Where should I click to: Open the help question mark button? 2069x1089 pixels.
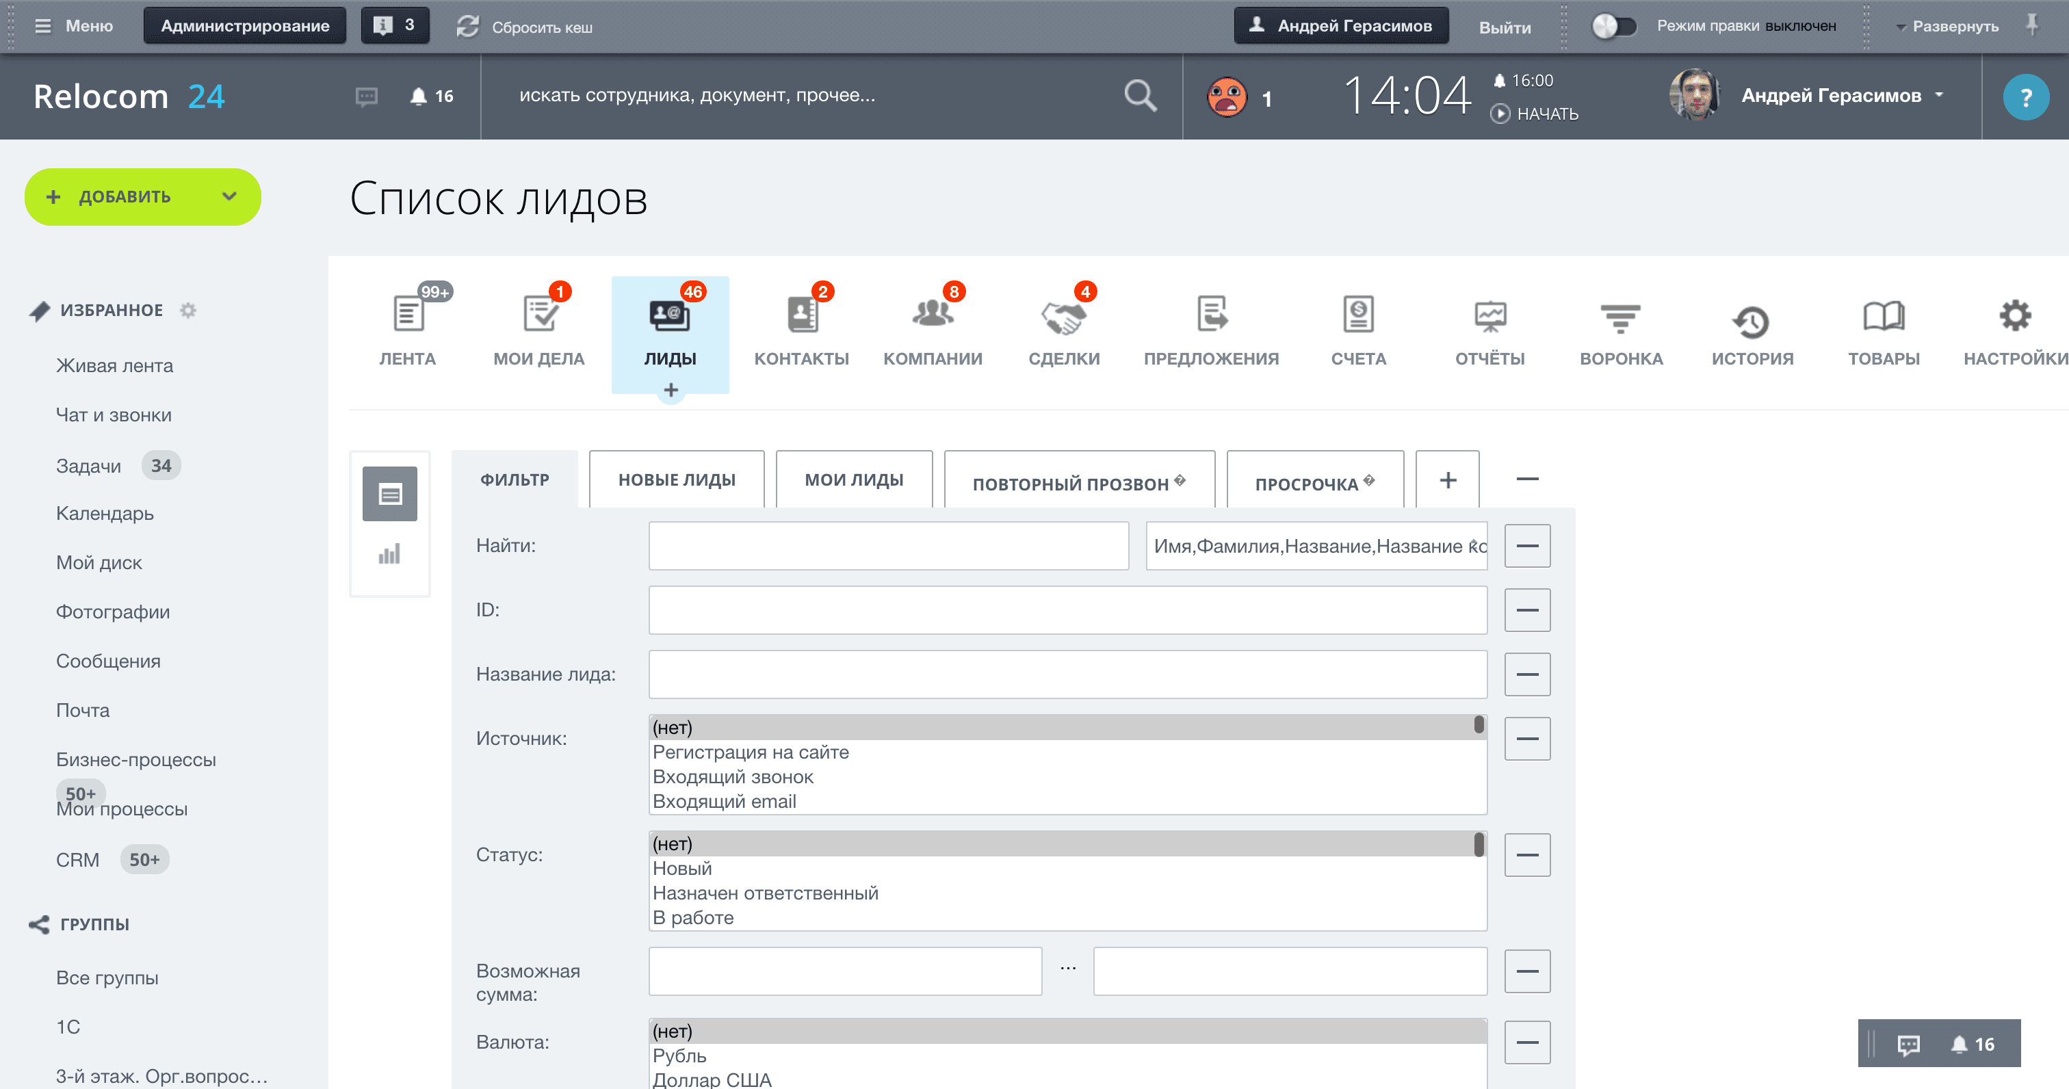tap(2025, 97)
